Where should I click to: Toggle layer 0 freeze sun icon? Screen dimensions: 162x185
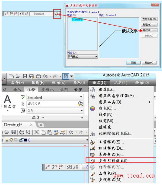click(x=11, y=140)
